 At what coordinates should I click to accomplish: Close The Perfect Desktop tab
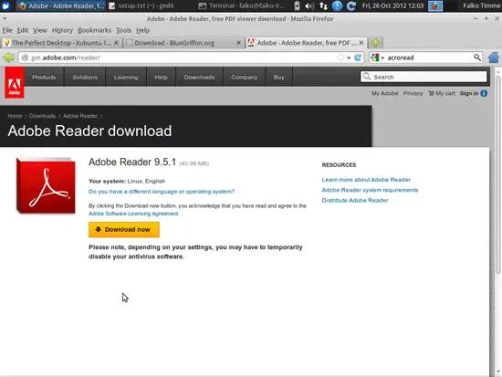click(116, 43)
